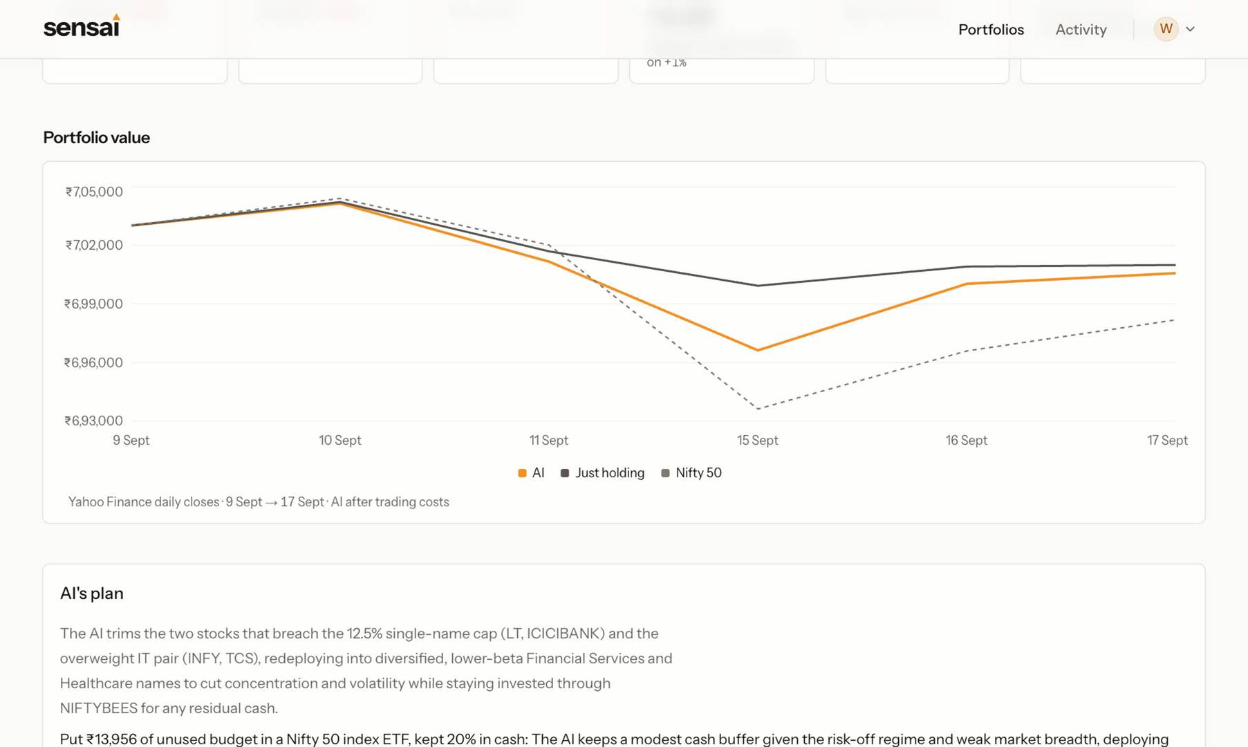Click the AI's plan heading
The height and width of the screenshot is (747, 1248).
click(92, 593)
